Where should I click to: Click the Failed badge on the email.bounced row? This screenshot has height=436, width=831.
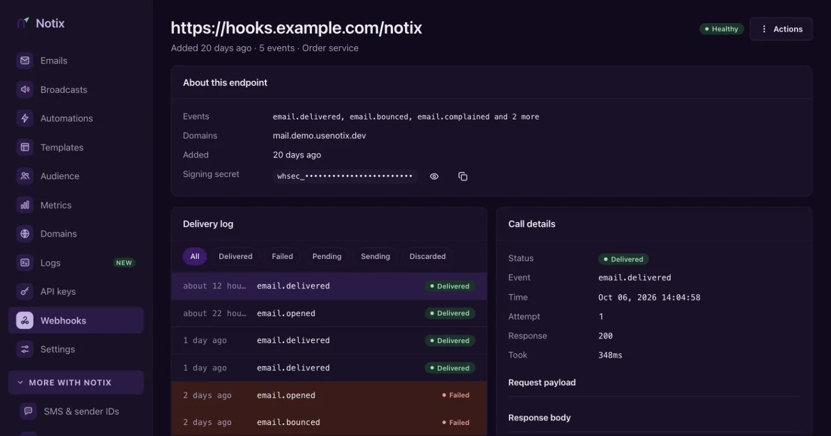point(456,423)
